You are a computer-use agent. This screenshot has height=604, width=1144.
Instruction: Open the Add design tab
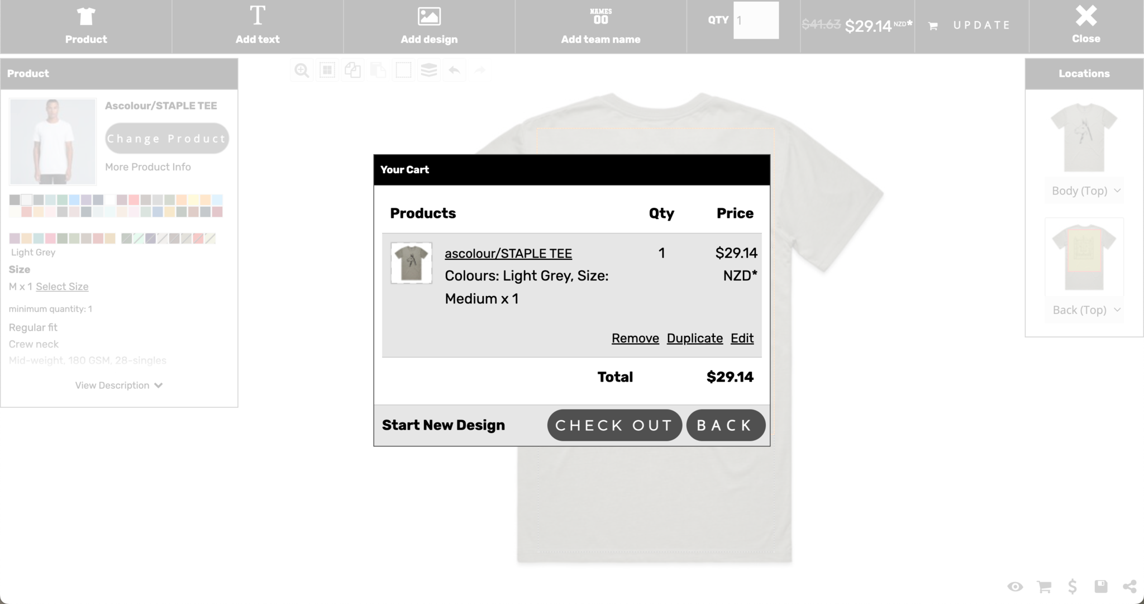click(429, 26)
